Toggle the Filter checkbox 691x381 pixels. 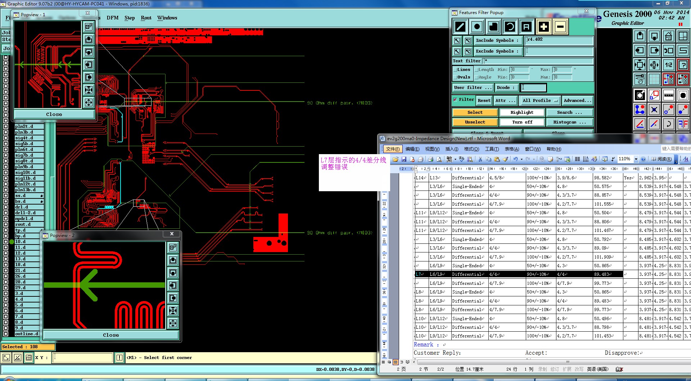coord(455,100)
